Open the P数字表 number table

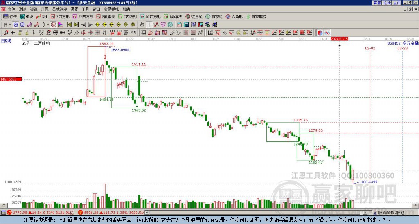pos(106,16)
